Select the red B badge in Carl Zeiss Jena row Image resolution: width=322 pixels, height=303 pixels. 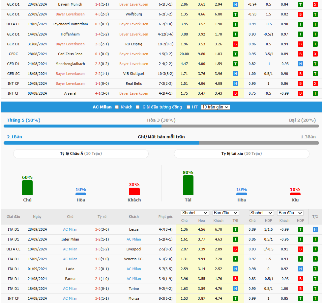[x=301, y=54]
